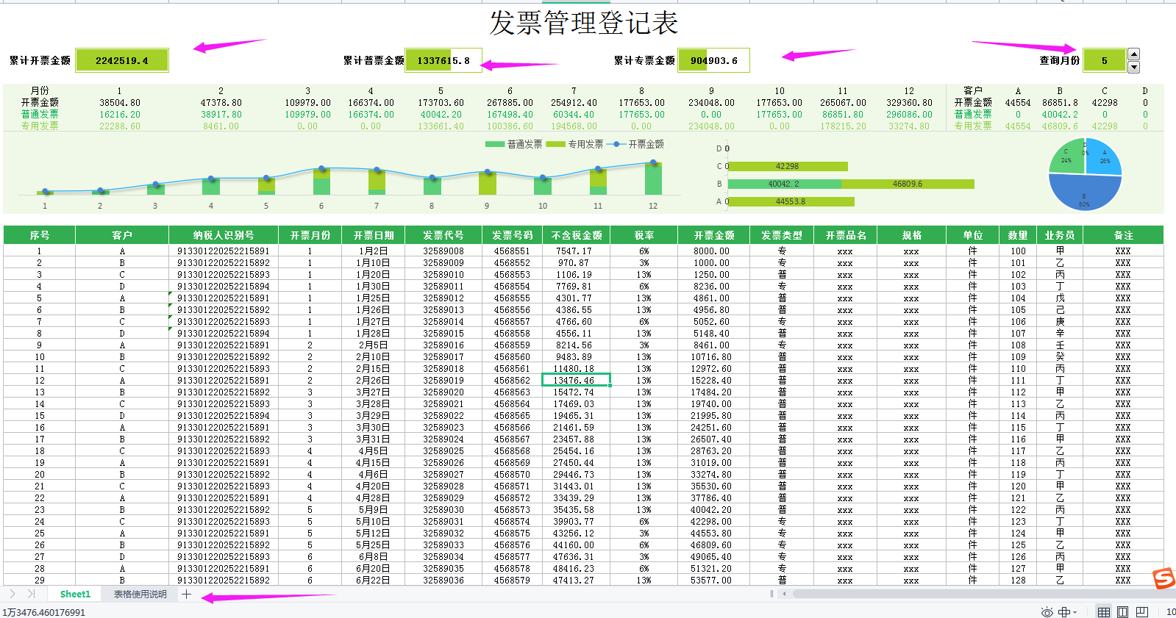Screen dimensions: 1176x618
Task: Select the 累计开票金额 total cell
Action: point(121,60)
